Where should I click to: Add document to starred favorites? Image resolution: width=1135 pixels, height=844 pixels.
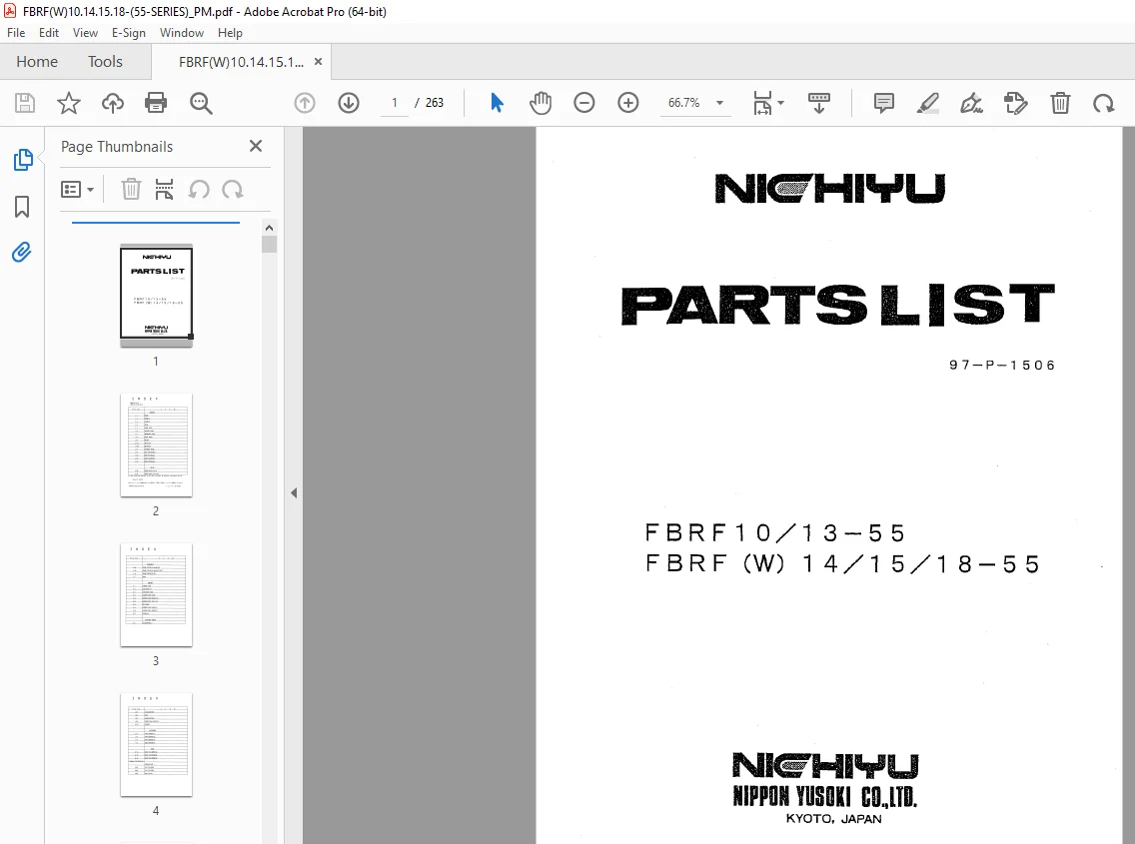click(69, 103)
